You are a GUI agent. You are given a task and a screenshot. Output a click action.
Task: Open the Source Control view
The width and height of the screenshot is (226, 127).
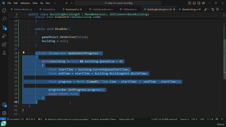click(x=4, y=28)
